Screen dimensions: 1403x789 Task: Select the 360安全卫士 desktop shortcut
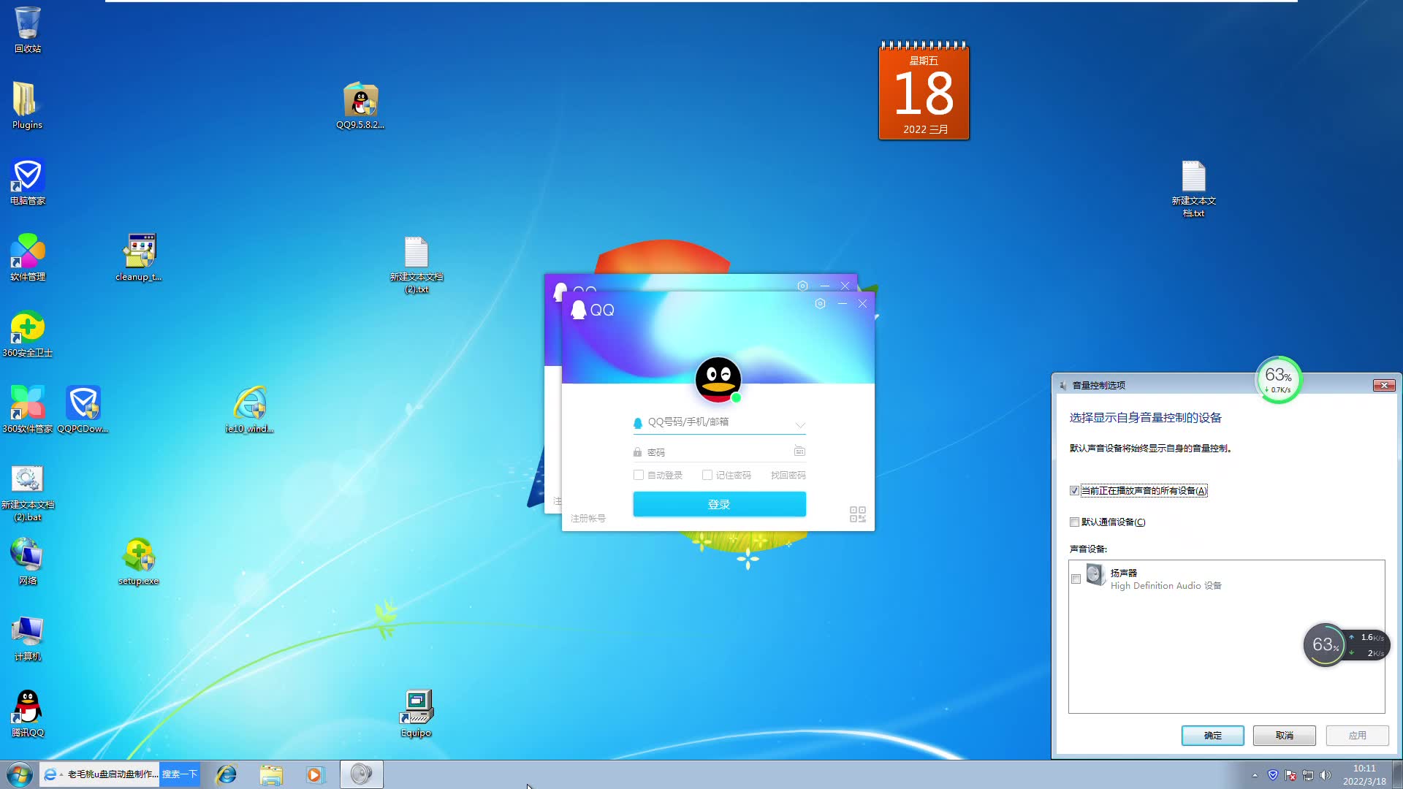[x=28, y=333]
